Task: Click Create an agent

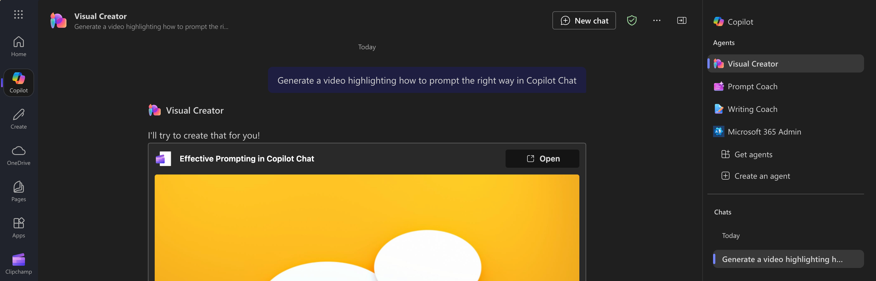Action: [x=755, y=176]
